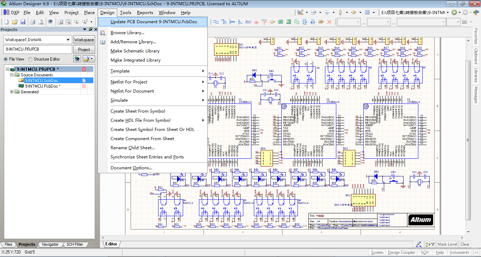Open the utilities drawing tools dropdown arrow
The width and height of the screenshot is (481, 257).
[x=307, y=12]
